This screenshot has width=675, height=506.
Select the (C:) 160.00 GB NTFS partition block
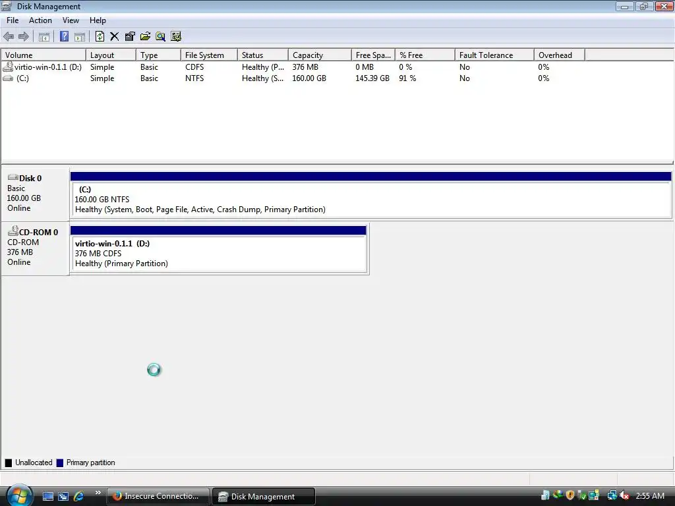(x=370, y=195)
